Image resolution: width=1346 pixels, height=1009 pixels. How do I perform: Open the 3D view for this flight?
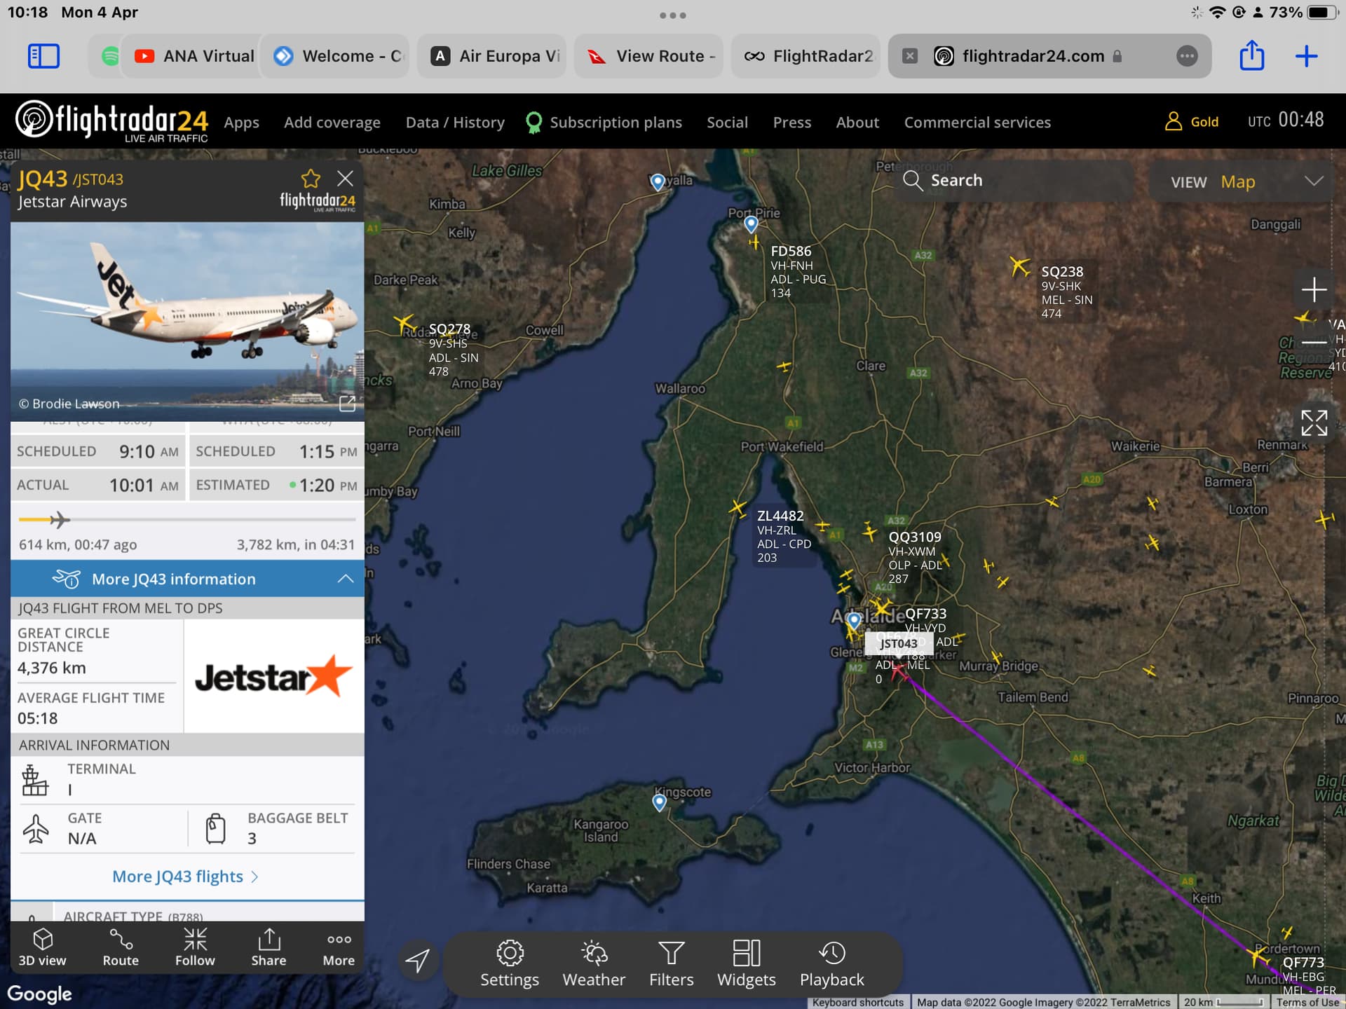coord(42,947)
